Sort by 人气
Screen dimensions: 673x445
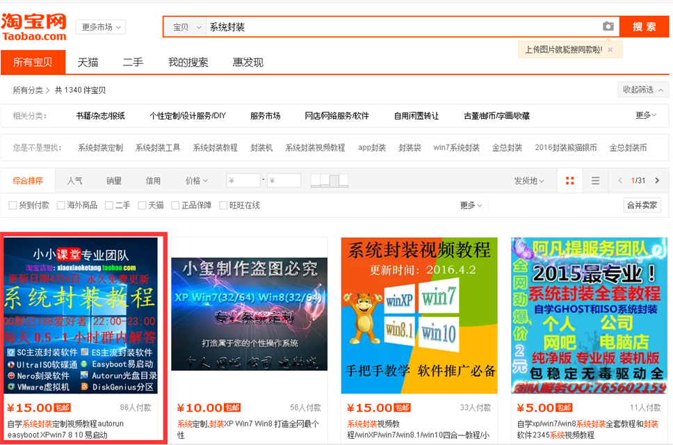[74, 181]
